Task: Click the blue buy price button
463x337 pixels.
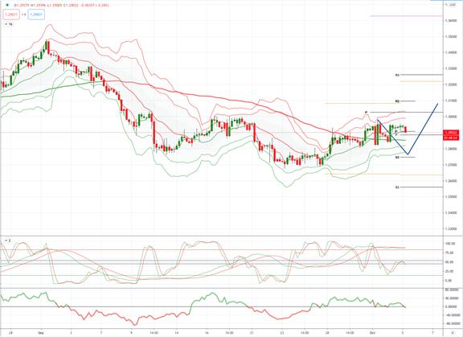Action: pyautogui.click(x=36, y=14)
